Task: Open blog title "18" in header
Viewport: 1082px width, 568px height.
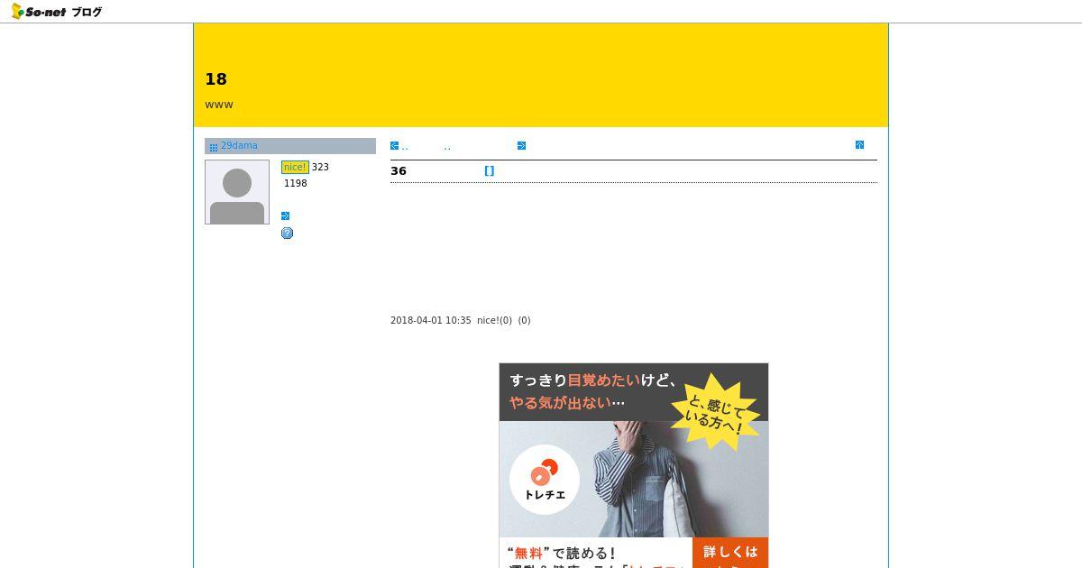Action: click(216, 79)
